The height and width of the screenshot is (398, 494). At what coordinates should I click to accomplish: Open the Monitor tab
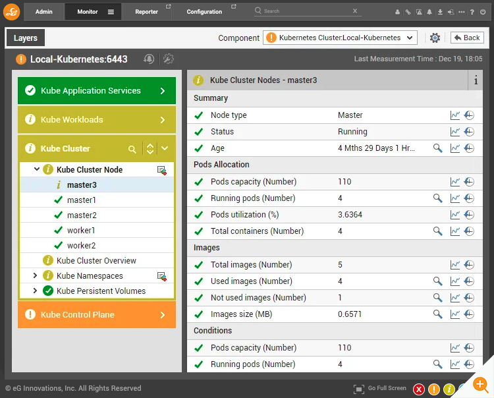(x=88, y=12)
